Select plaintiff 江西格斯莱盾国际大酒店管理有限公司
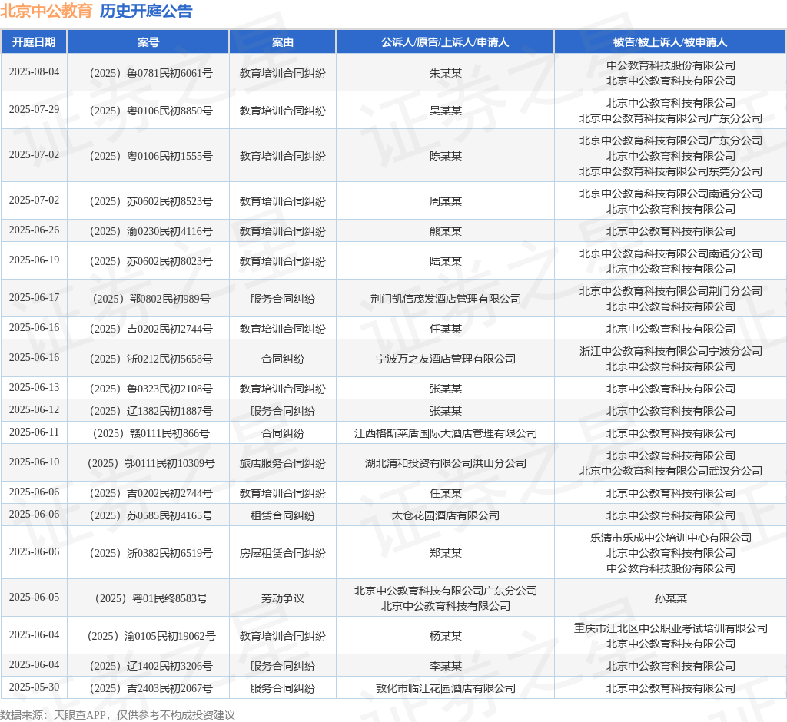787x722 pixels. coord(446,433)
